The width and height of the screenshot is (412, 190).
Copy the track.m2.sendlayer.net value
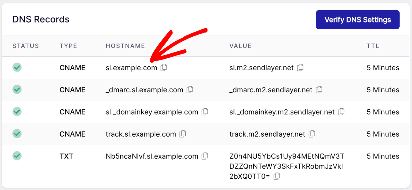click(x=312, y=134)
